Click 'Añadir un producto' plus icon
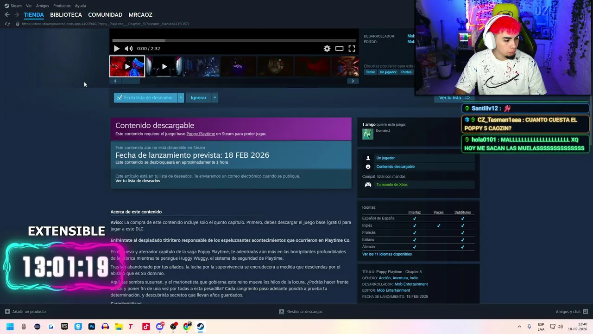The width and height of the screenshot is (593, 334). [7, 312]
